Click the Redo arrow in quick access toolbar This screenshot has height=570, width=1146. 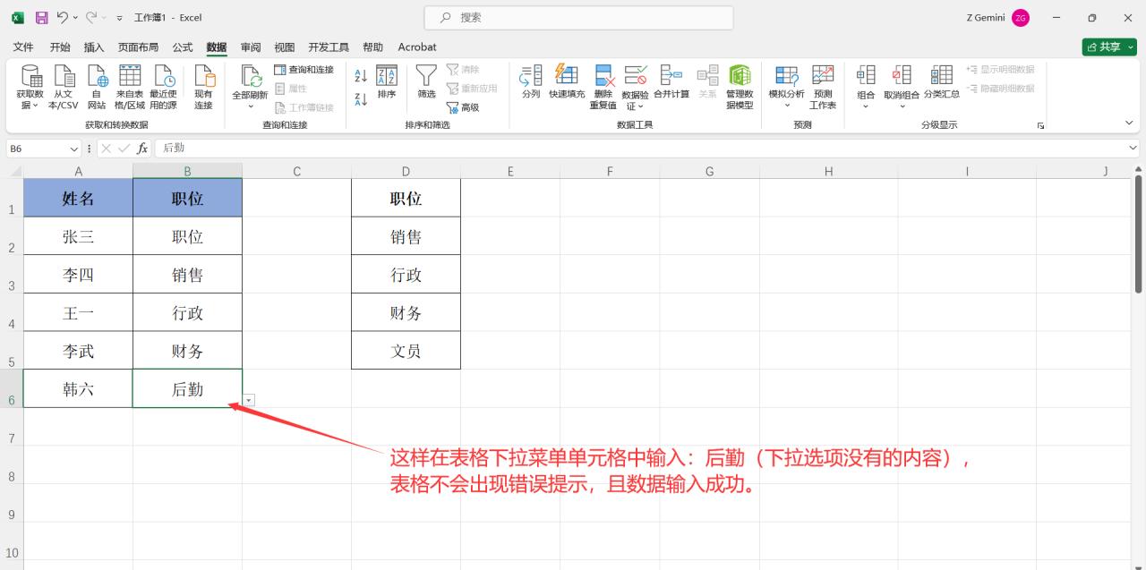(x=90, y=17)
